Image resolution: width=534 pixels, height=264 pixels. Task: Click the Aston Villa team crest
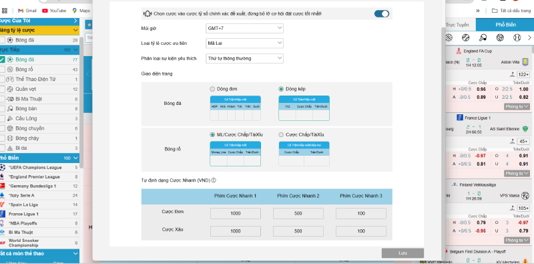(x=525, y=62)
